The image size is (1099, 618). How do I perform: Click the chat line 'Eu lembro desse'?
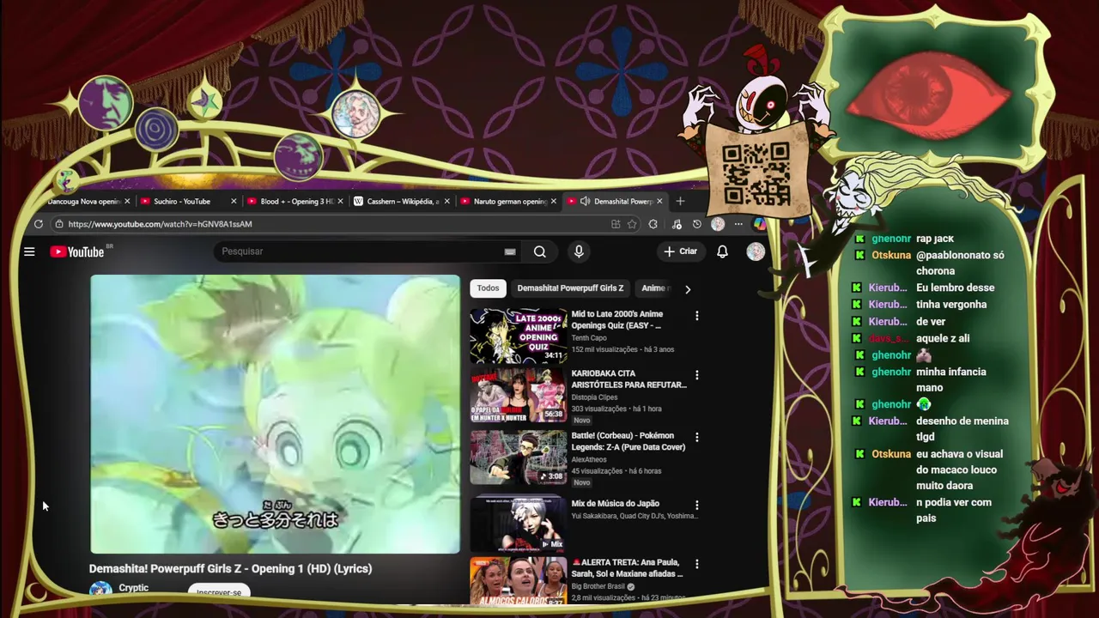click(x=955, y=288)
